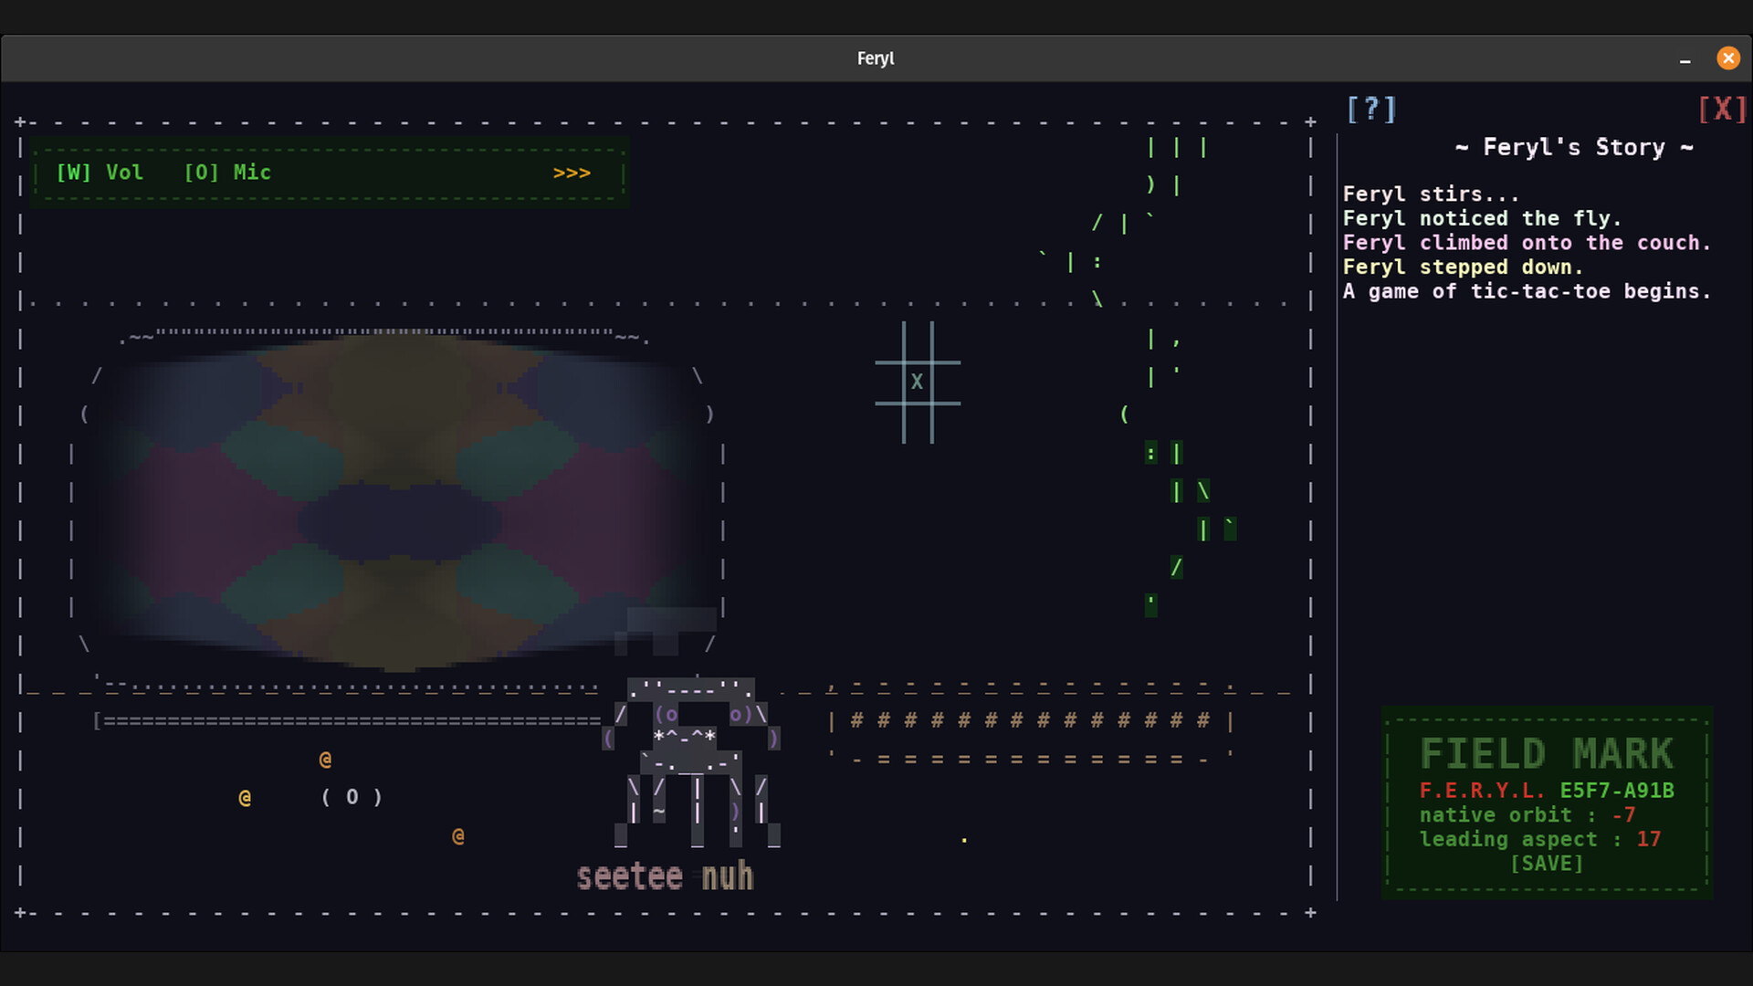Toggle volume with the [W] Vol control
Screen dimensions: 1753x986
(x=99, y=172)
